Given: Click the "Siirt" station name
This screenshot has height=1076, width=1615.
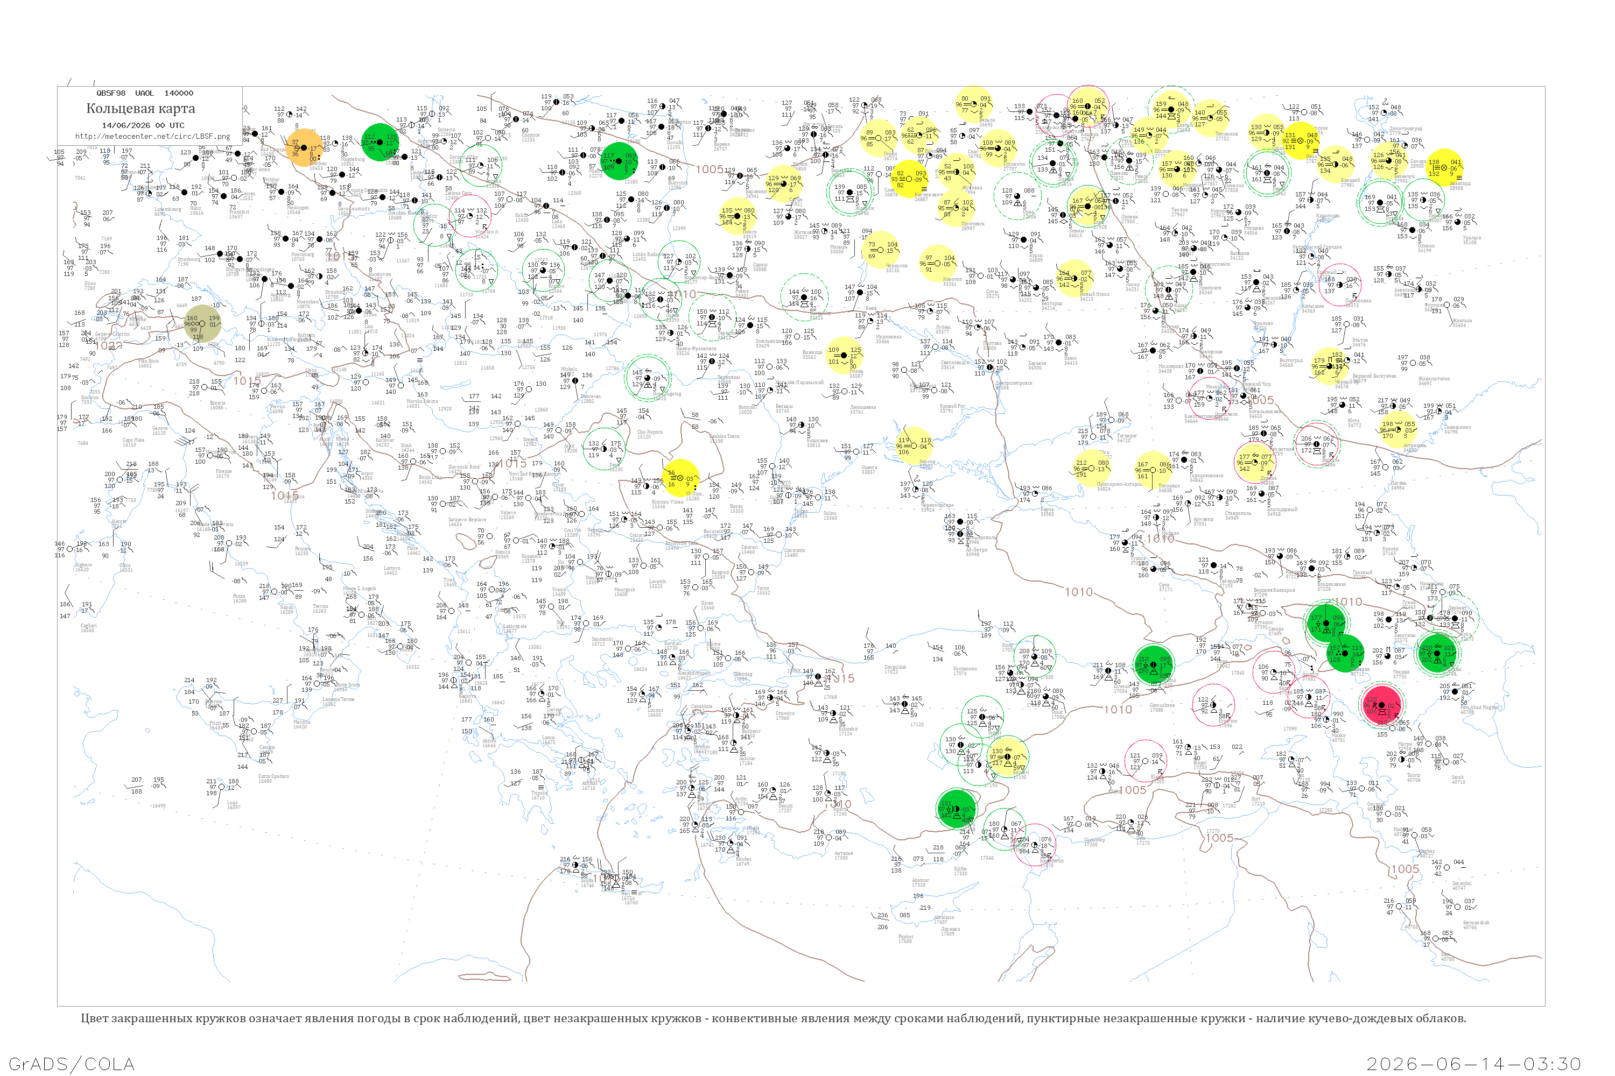Looking at the screenshot, I should pyautogui.click(x=1257, y=799).
